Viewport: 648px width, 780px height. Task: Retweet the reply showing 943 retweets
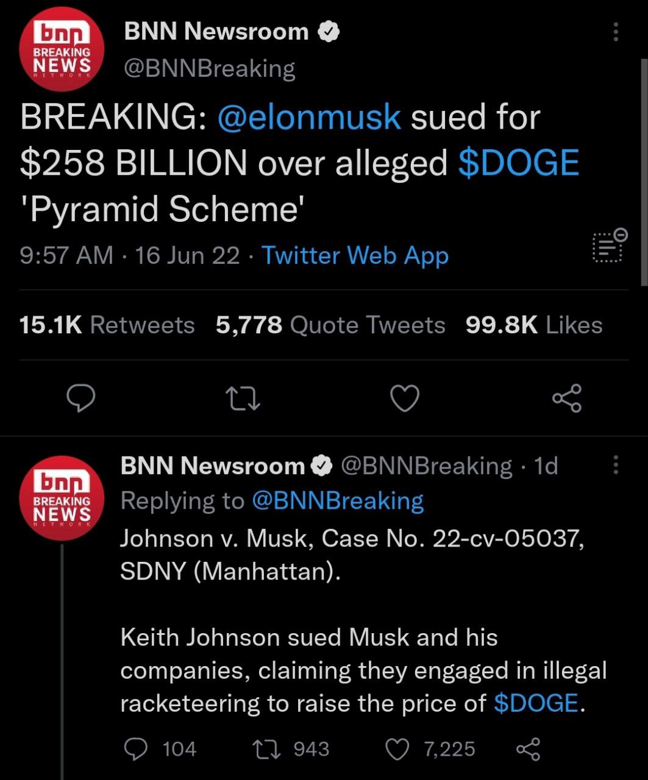click(266, 749)
